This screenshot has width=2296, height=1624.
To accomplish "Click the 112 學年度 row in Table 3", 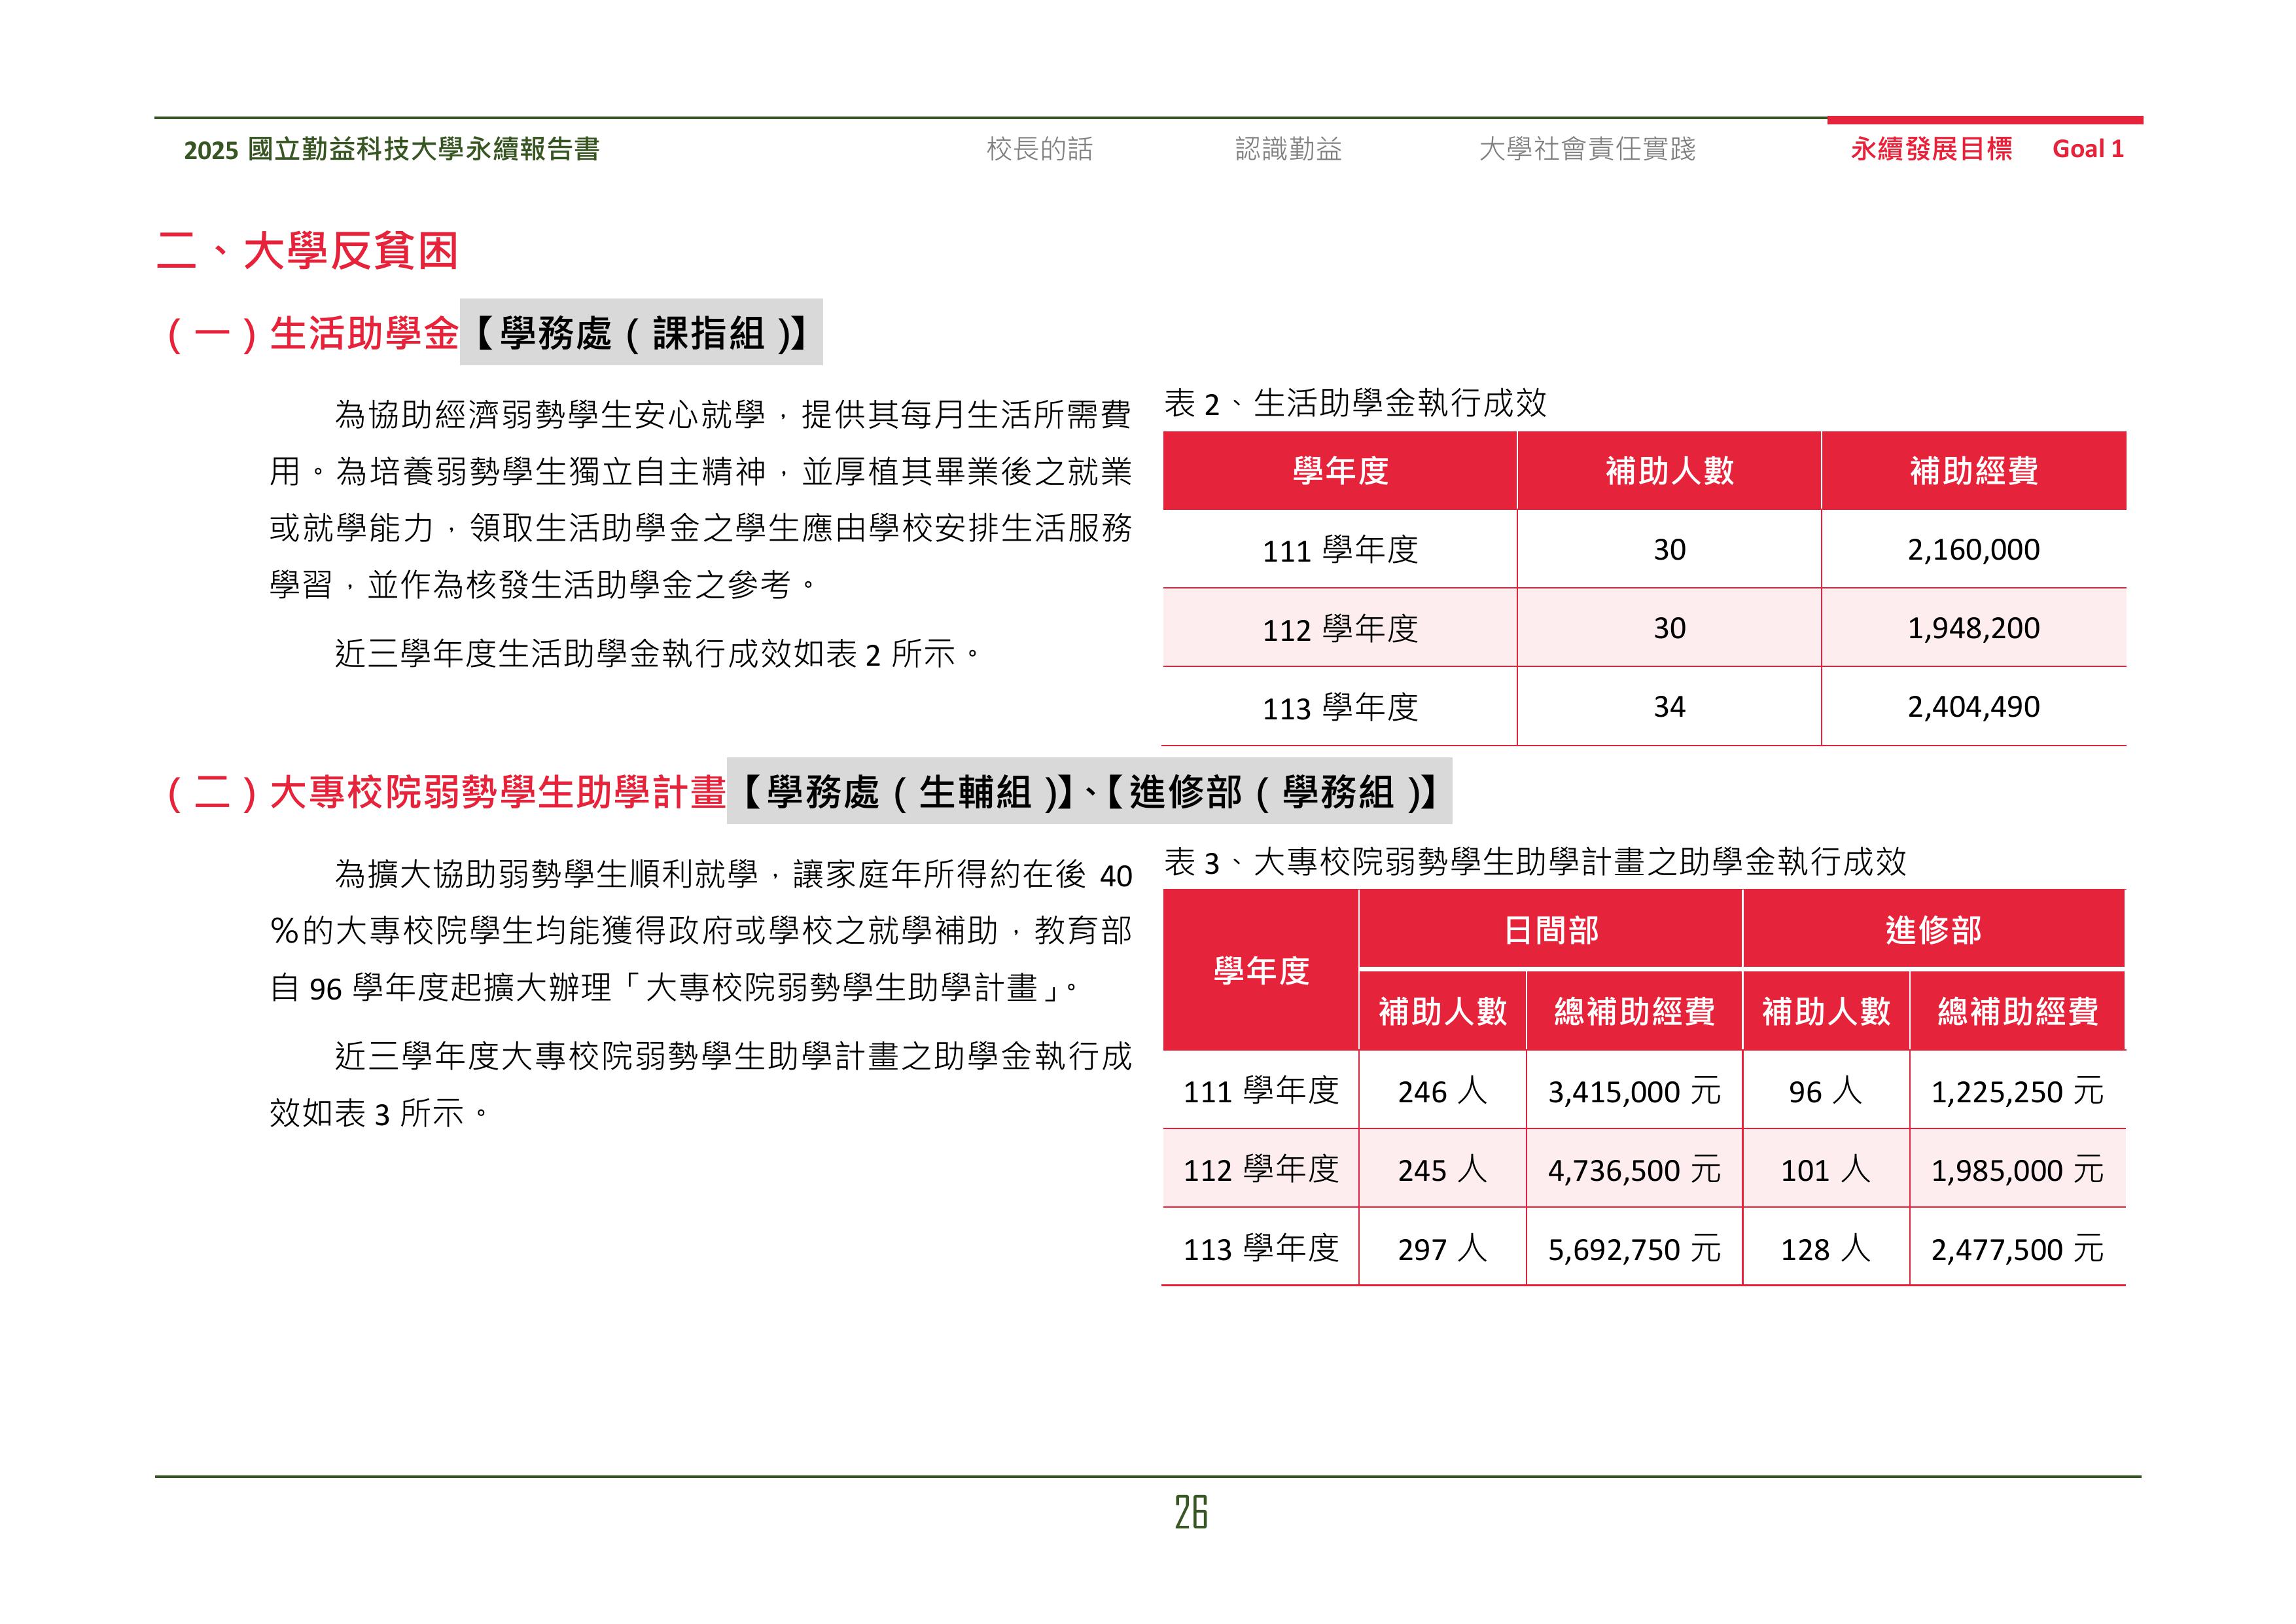I will click(x=1260, y=1168).
